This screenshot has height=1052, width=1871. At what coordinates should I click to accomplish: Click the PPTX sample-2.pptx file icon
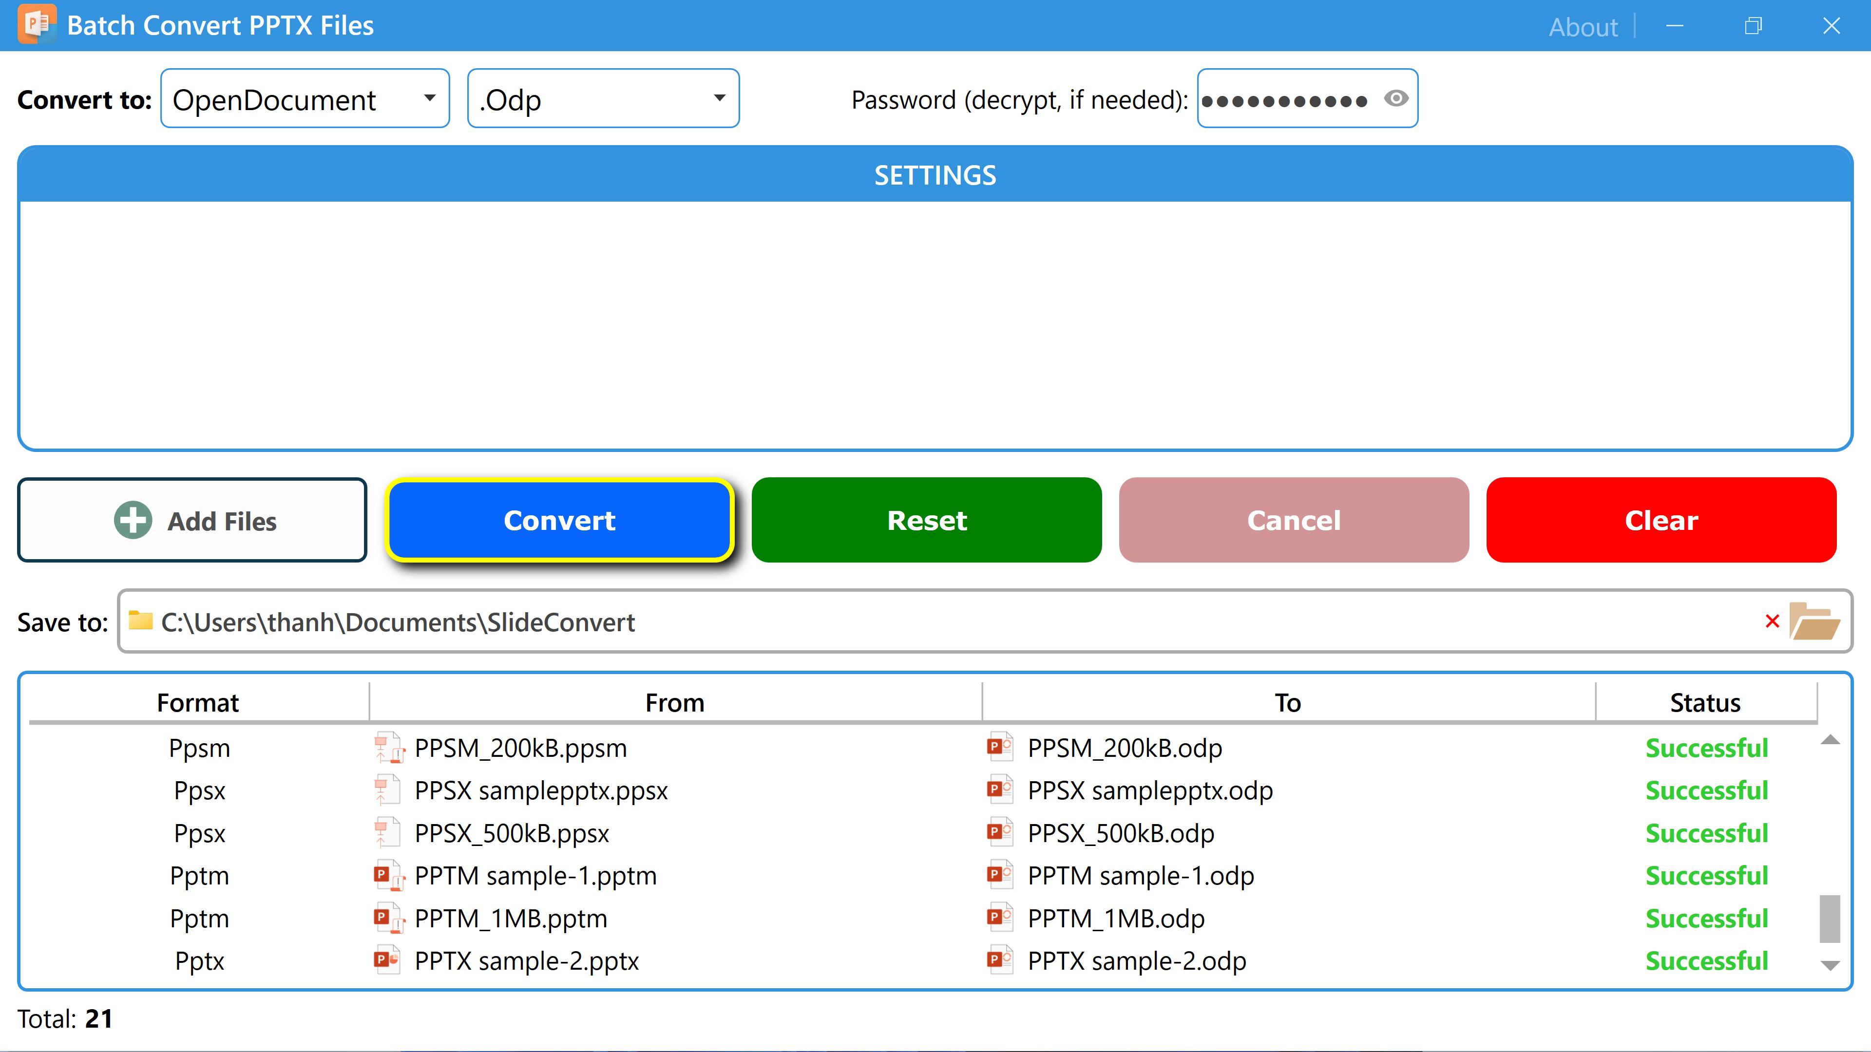click(387, 960)
